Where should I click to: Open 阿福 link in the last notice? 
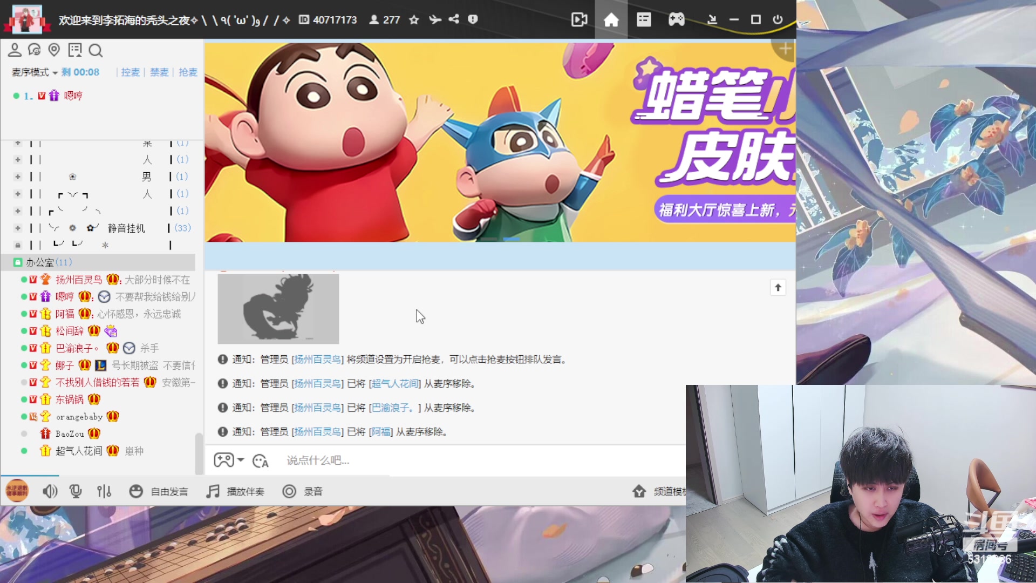381,432
